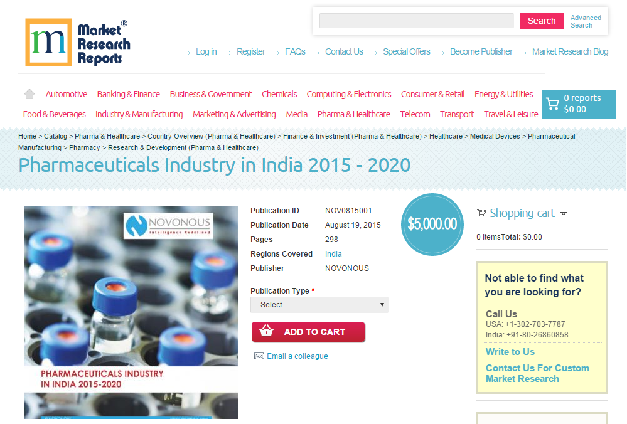Open Contact Us For Custom Market Research
The height and width of the screenshot is (424, 627).
pyautogui.click(x=537, y=374)
